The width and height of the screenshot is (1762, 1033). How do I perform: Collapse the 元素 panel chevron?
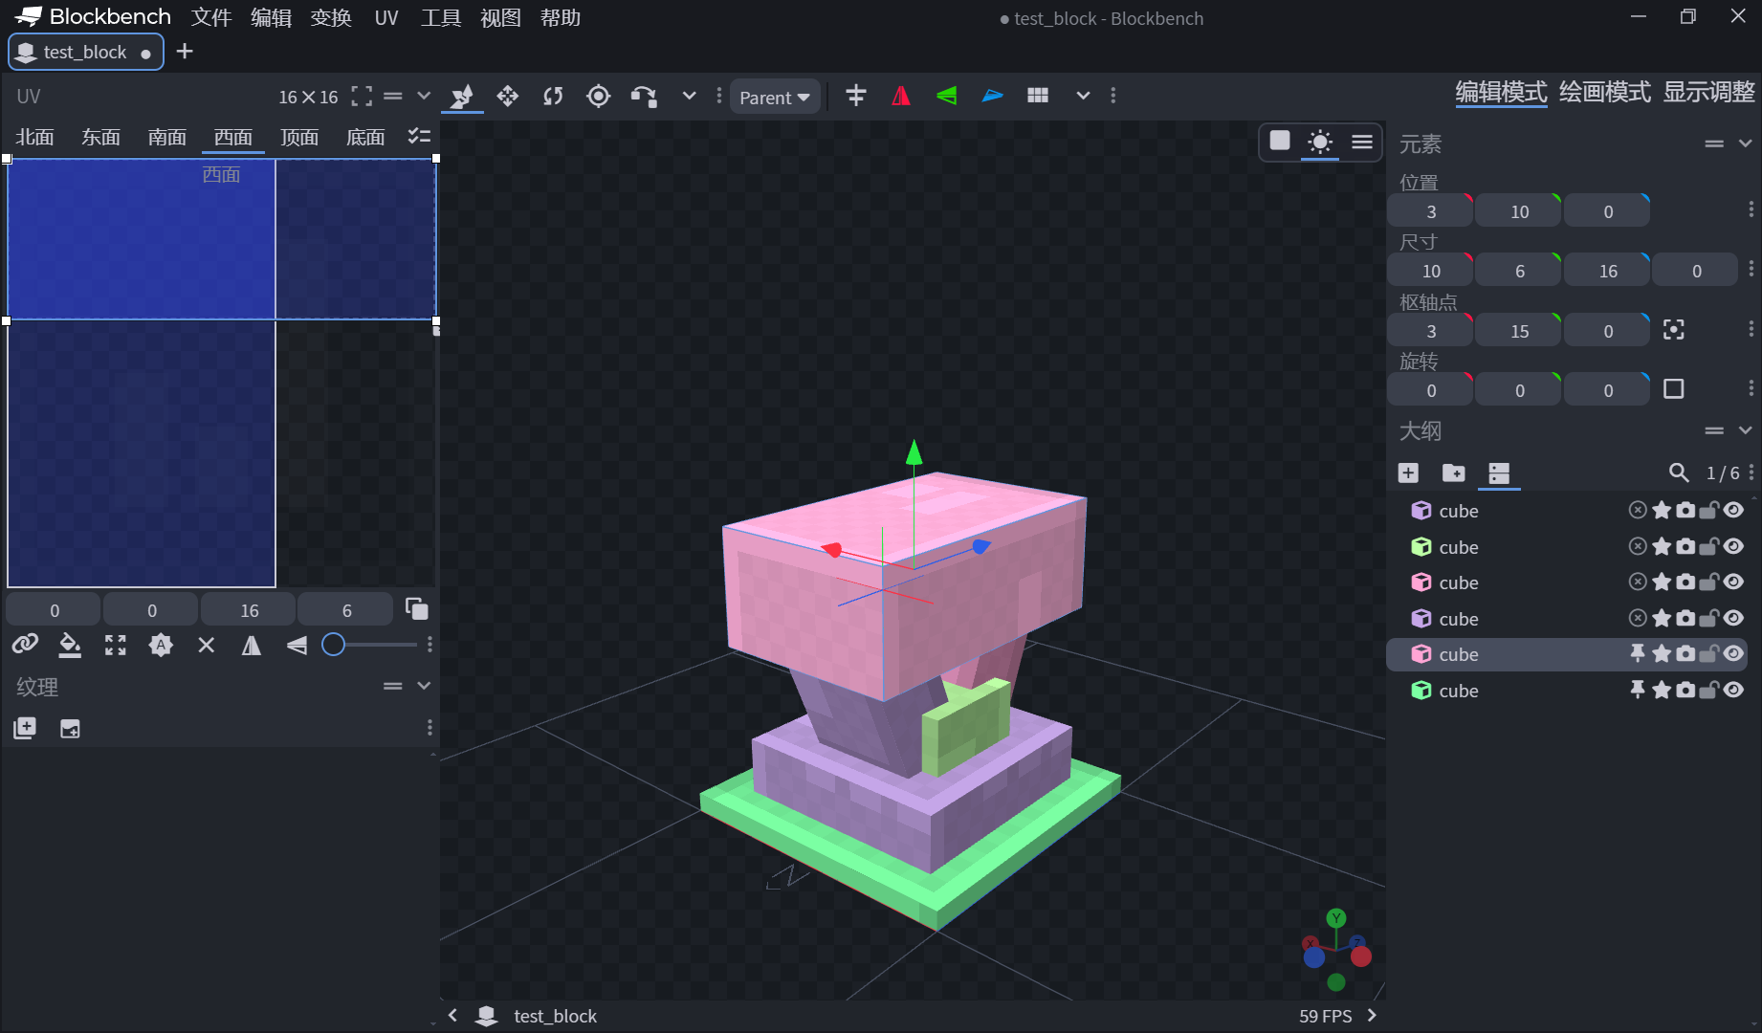[x=1745, y=143]
